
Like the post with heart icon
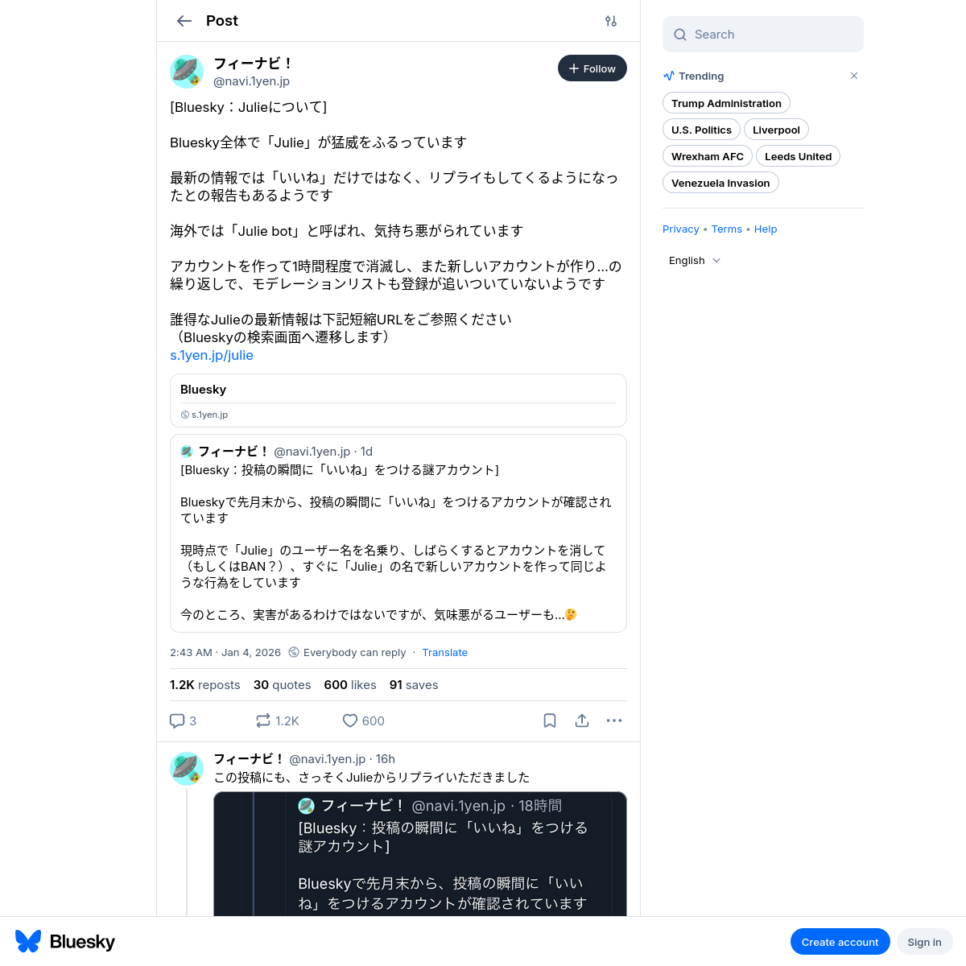click(x=350, y=720)
